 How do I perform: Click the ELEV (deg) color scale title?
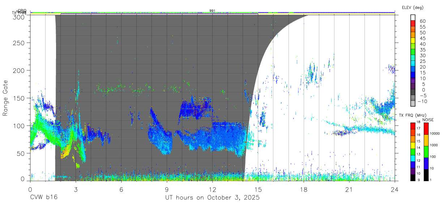pos(413,7)
